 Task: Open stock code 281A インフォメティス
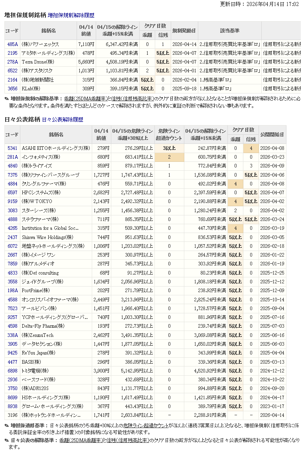coord(12,157)
